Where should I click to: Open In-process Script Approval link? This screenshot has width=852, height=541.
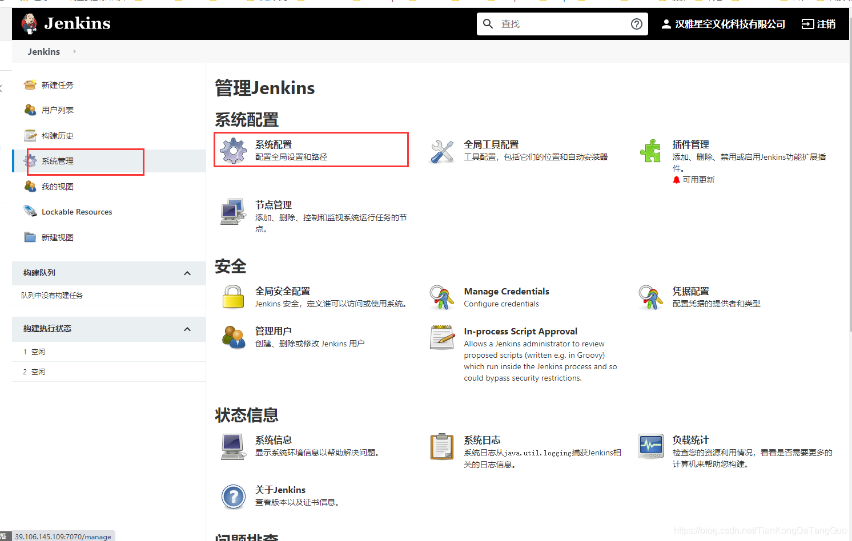pos(520,332)
